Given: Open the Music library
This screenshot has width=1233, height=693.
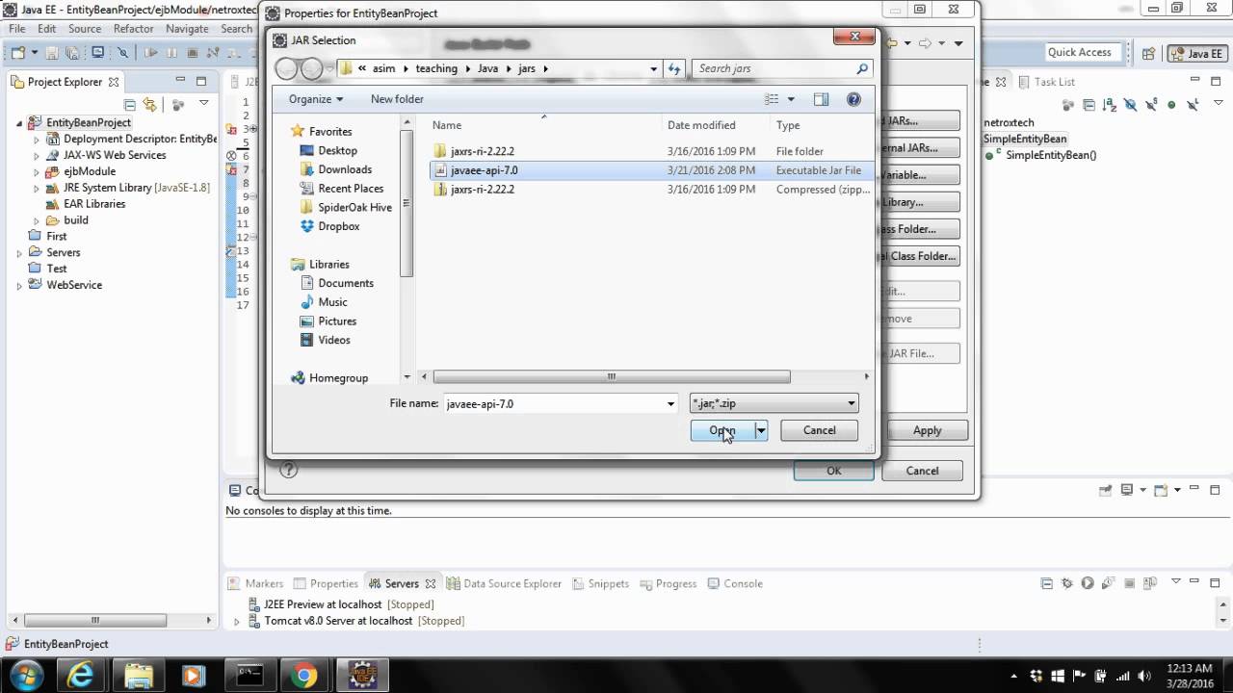Looking at the screenshot, I should (332, 302).
